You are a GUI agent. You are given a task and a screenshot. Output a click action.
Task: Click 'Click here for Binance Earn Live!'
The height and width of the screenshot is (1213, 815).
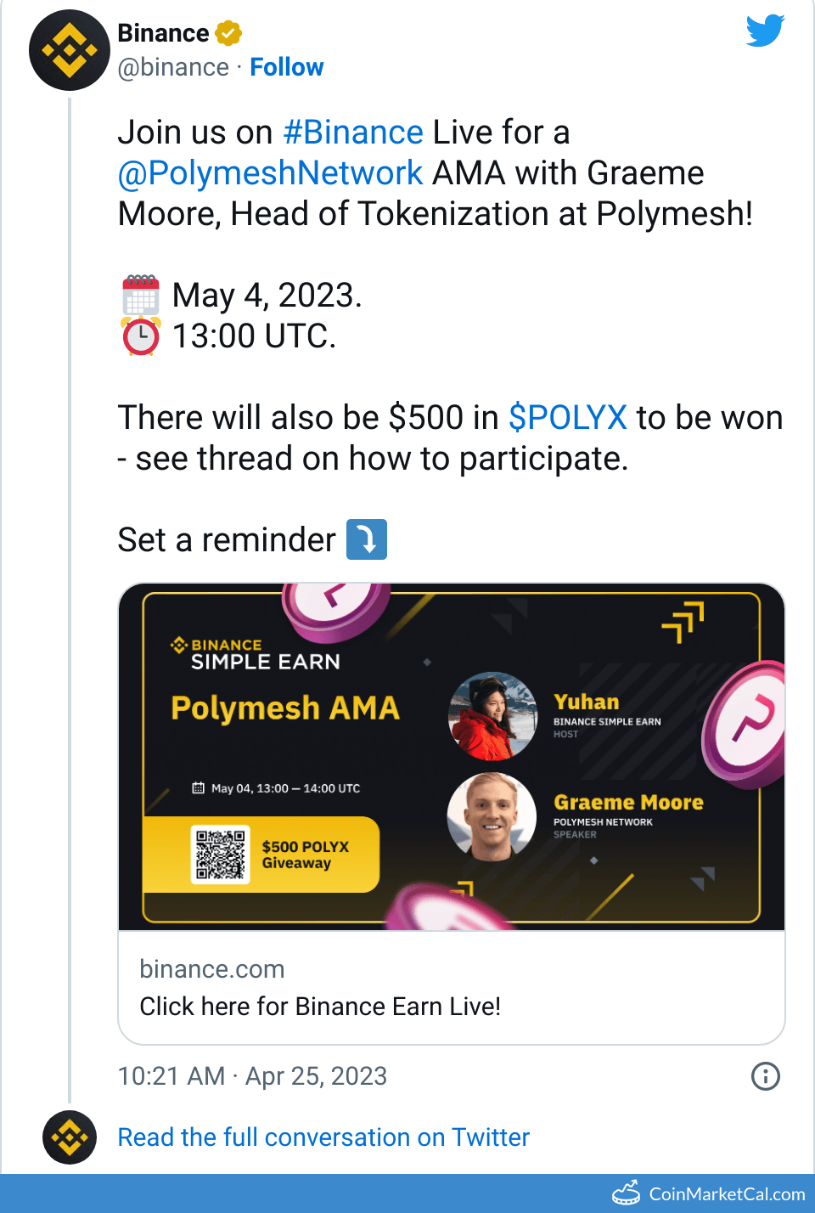[321, 1006]
